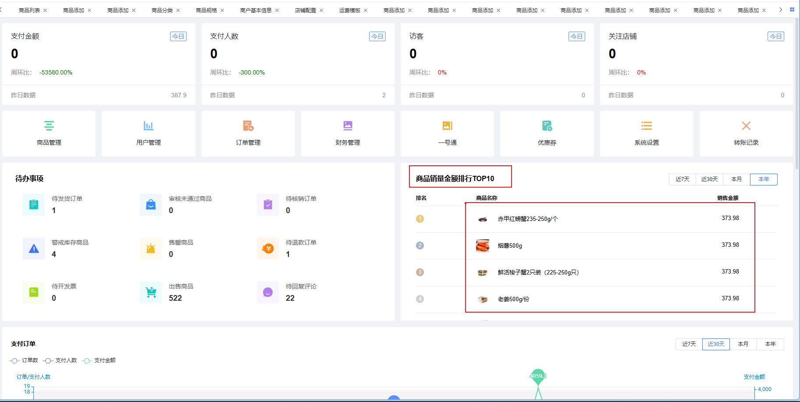Open the 优惠券 icon

(x=547, y=126)
